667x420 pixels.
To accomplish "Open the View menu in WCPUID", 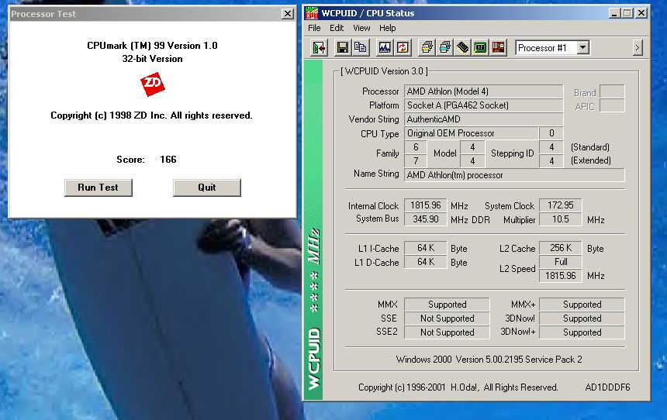I will (361, 28).
